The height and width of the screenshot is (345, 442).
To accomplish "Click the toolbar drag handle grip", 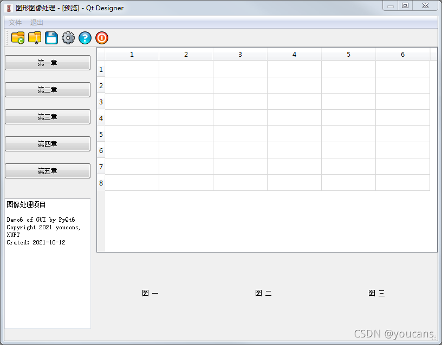I will [x=7, y=38].
